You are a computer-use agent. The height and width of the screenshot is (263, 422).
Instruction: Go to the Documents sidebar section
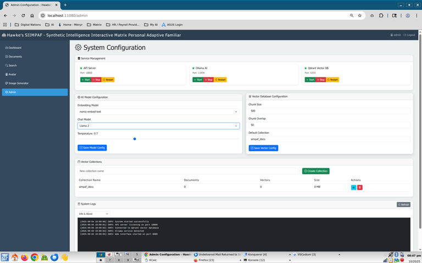coord(15,56)
